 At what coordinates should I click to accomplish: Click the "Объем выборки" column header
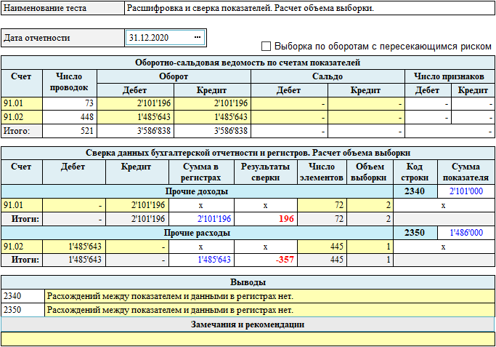tap(370, 172)
